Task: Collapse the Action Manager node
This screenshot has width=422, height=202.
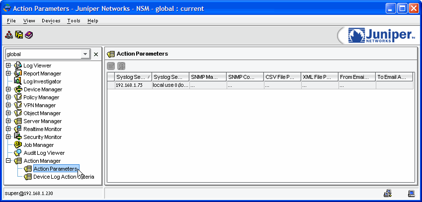Action: click(x=8, y=161)
